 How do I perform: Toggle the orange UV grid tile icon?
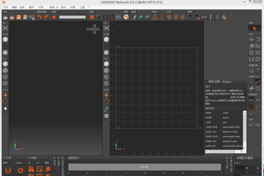[x=106, y=116]
